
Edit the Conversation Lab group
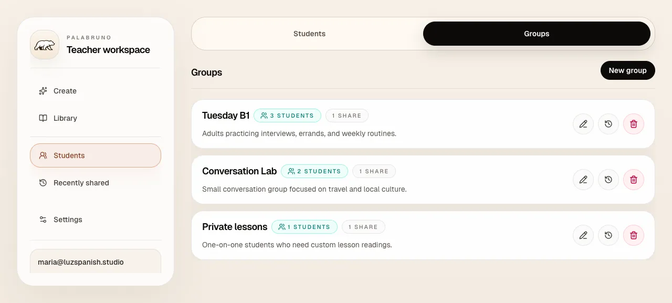(x=583, y=180)
